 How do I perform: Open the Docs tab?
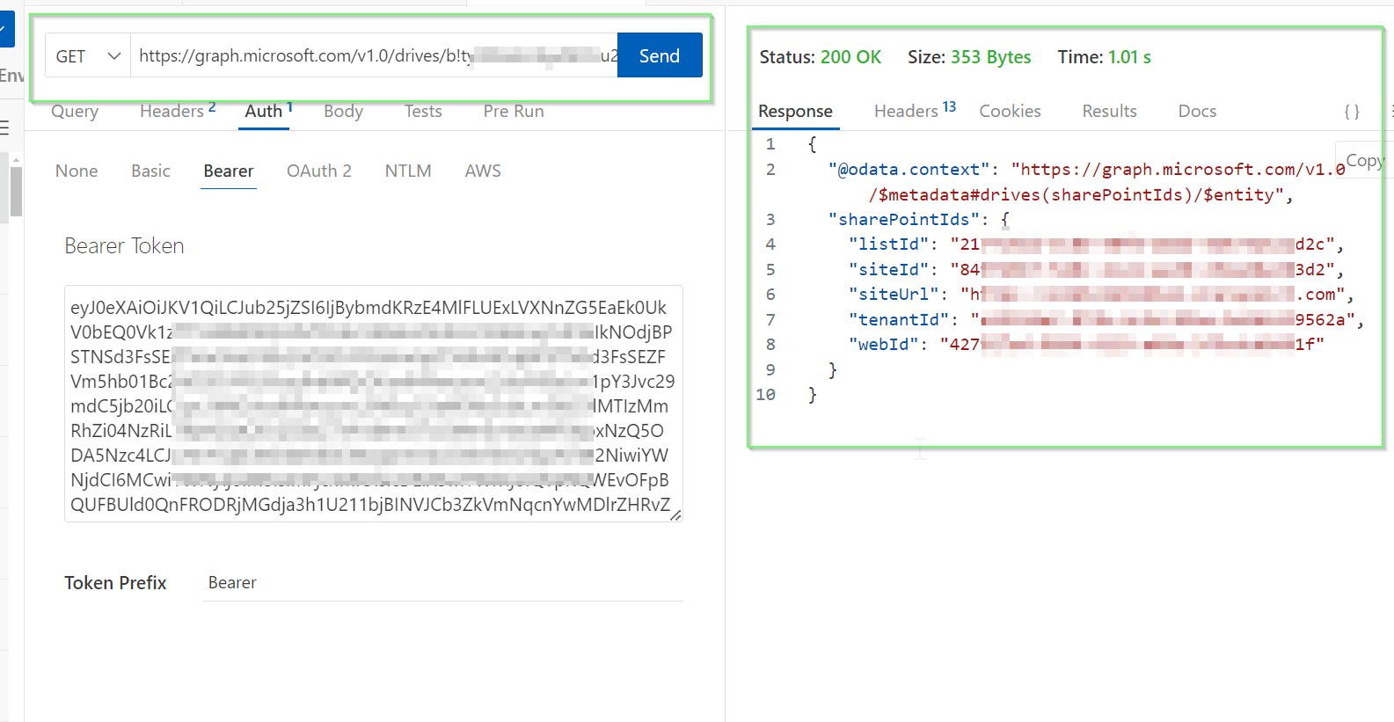1197,112
